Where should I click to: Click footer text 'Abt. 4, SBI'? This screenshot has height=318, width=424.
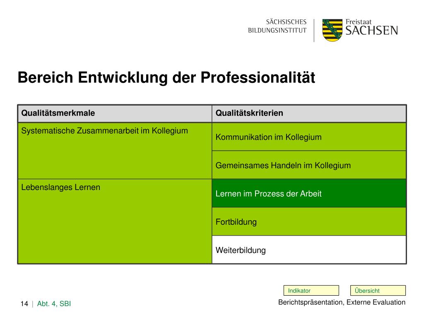(x=54, y=304)
